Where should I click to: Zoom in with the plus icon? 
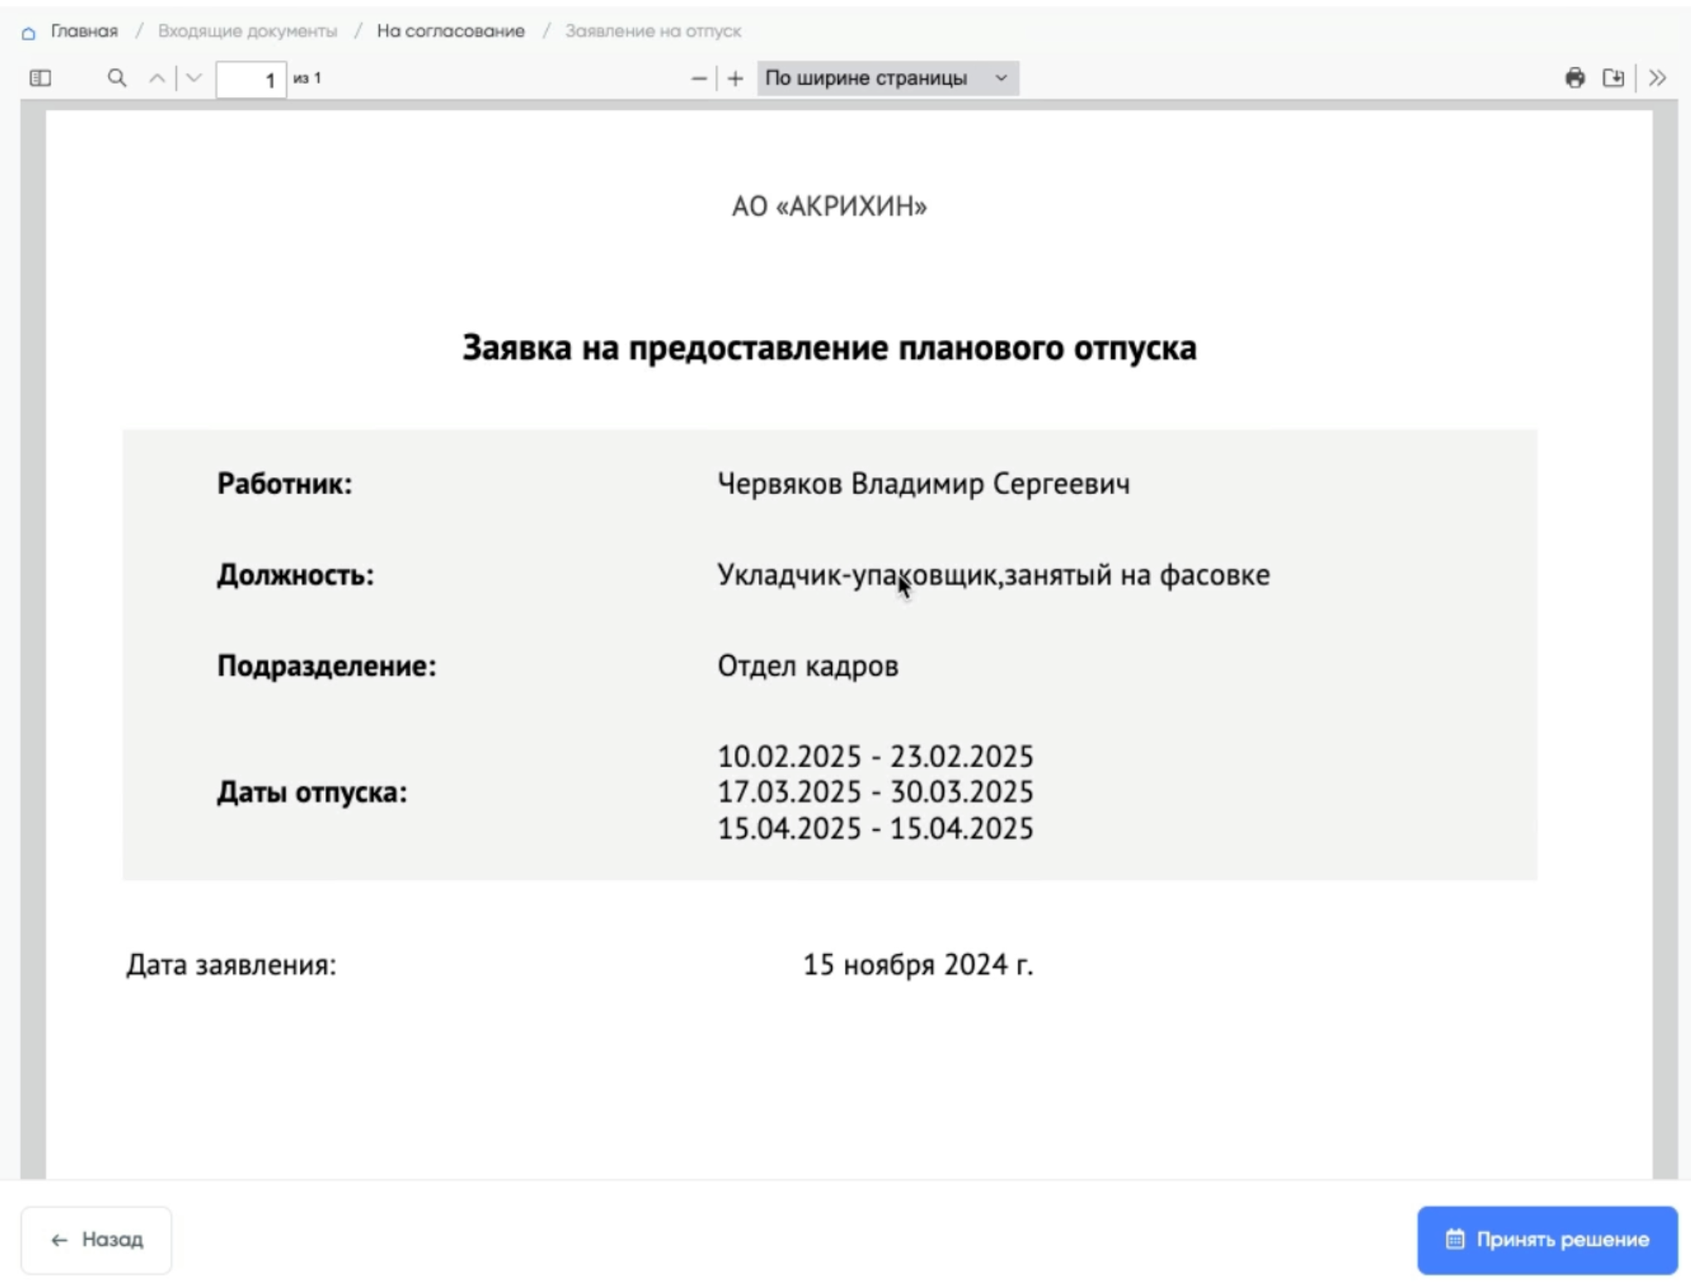(x=735, y=78)
